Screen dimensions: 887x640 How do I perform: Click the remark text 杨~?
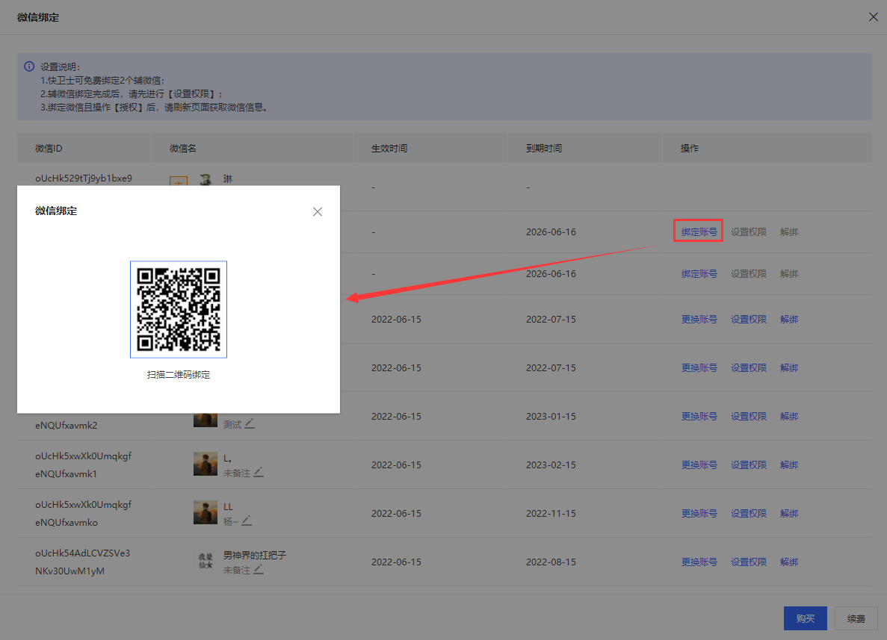pyautogui.click(x=231, y=521)
